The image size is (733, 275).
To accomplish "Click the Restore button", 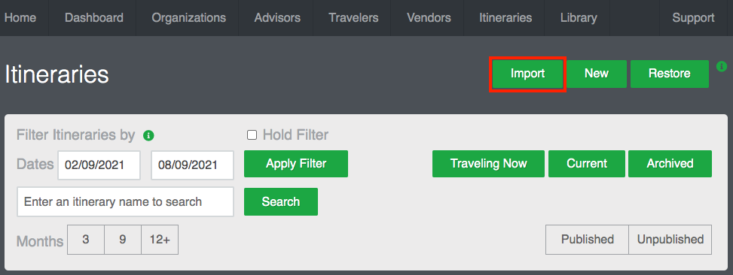I will click(x=670, y=74).
